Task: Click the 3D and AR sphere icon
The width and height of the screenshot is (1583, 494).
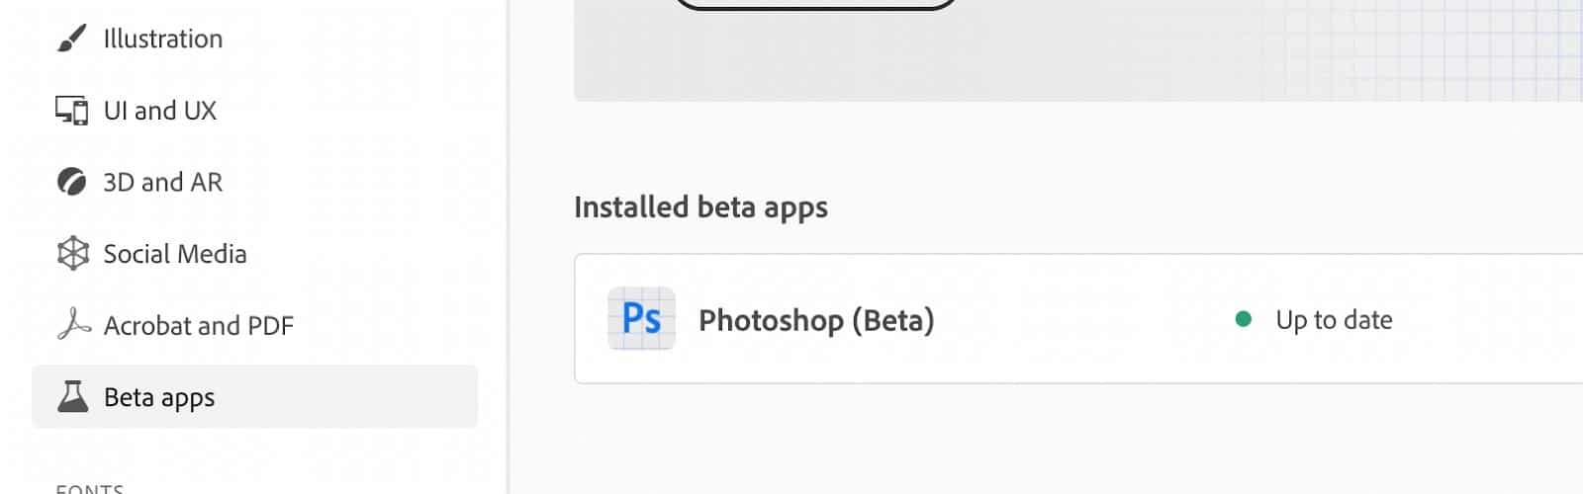Action: pyautogui.click(x=72, y=182)
